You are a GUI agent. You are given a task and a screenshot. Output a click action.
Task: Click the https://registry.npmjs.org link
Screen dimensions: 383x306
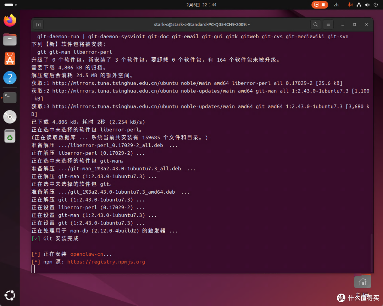(x=106, y=262)
